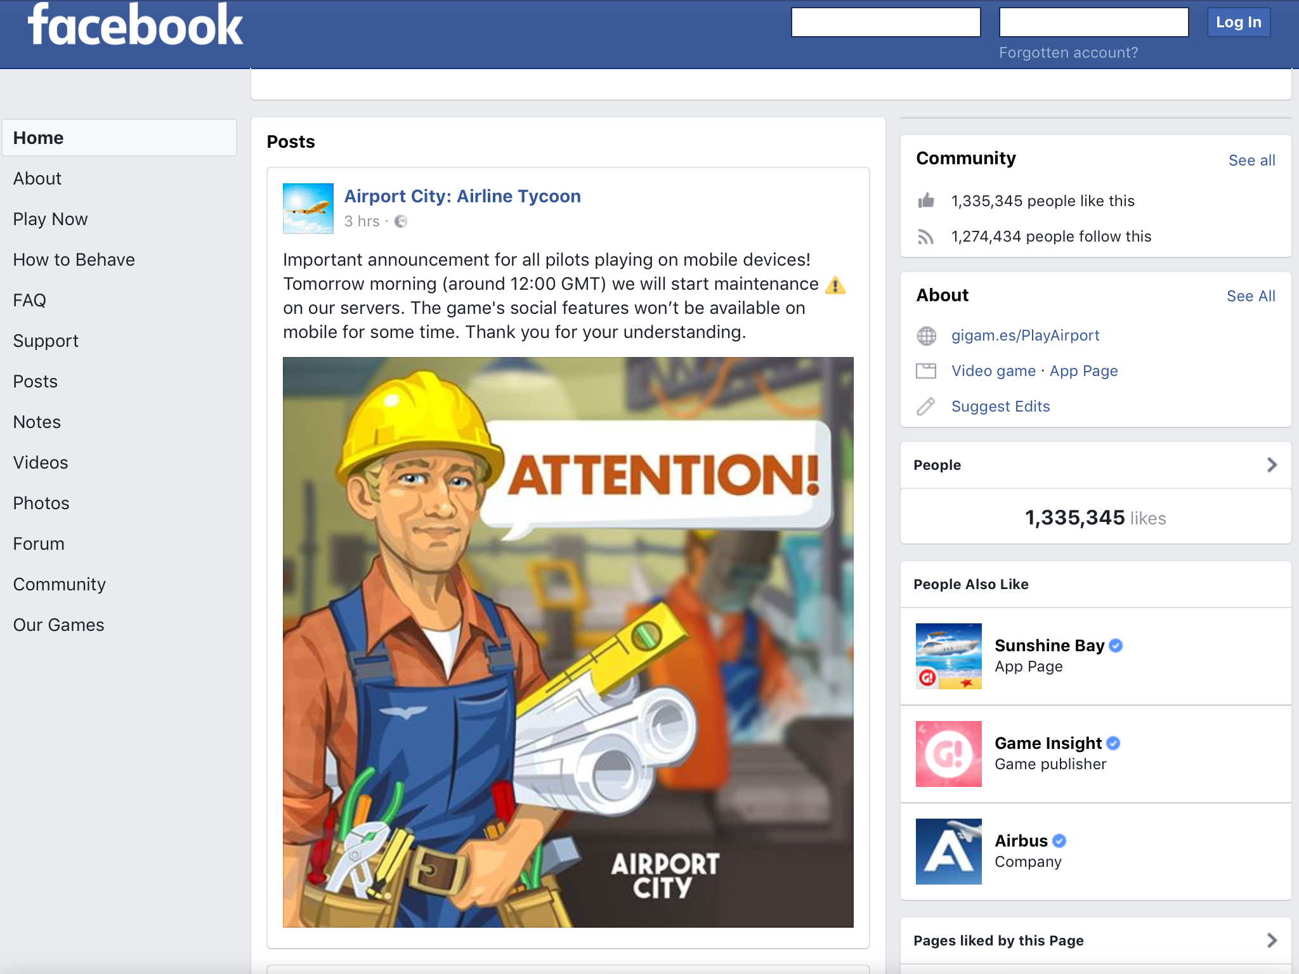This screenshot has width=1299, height=974.
Task: Open the Videos tab
Action: 41,462
